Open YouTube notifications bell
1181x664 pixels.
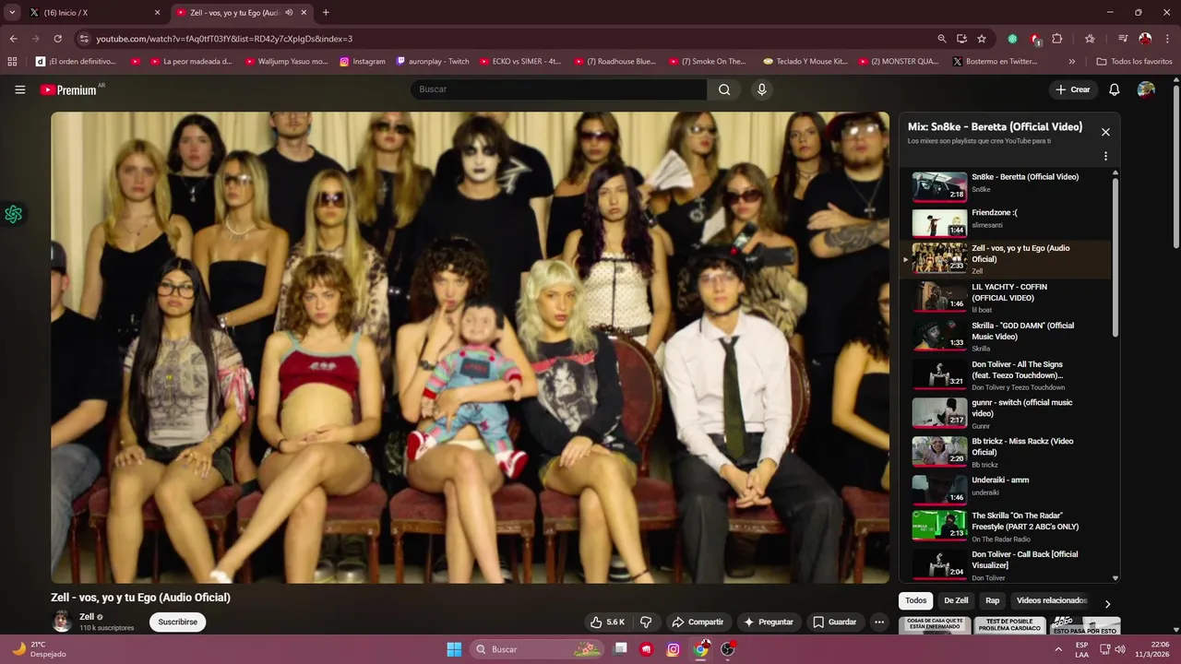coord(1114,89)
